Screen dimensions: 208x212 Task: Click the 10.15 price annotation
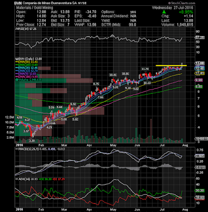click(147, 83)
